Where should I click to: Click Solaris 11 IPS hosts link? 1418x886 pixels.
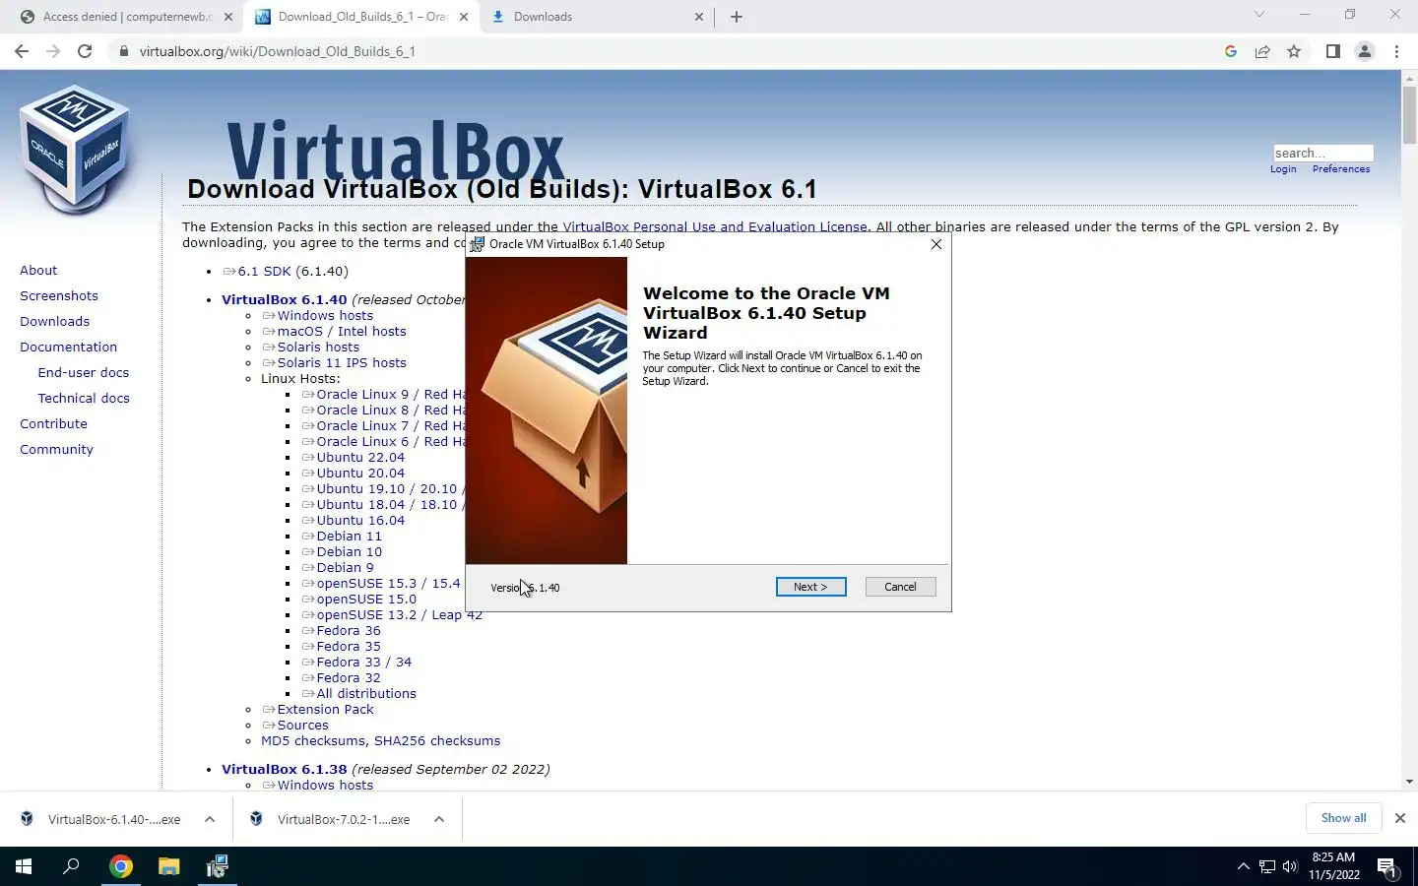coord(342,363)
